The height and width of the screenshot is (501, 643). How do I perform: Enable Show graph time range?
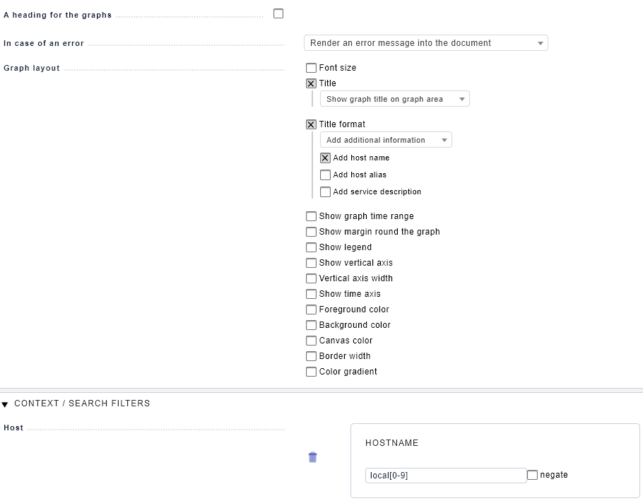tap(311, 216)
